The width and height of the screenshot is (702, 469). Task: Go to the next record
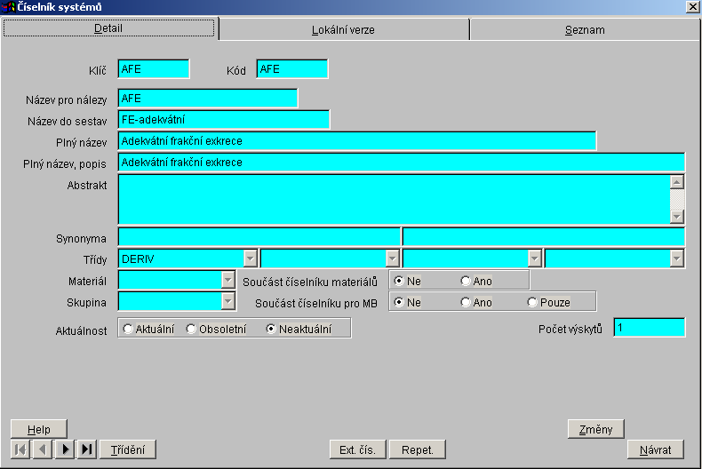tap(64, 449)
